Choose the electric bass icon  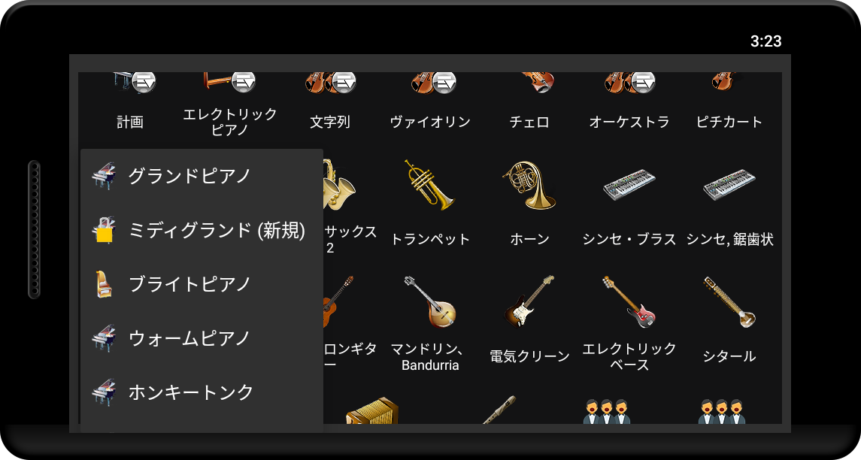(629, 302)
